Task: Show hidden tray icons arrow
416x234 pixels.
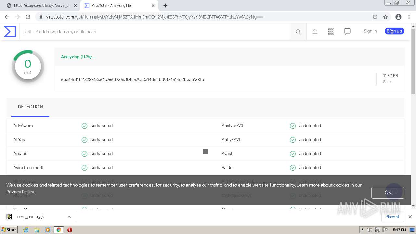Action: (x=362, y=229)
